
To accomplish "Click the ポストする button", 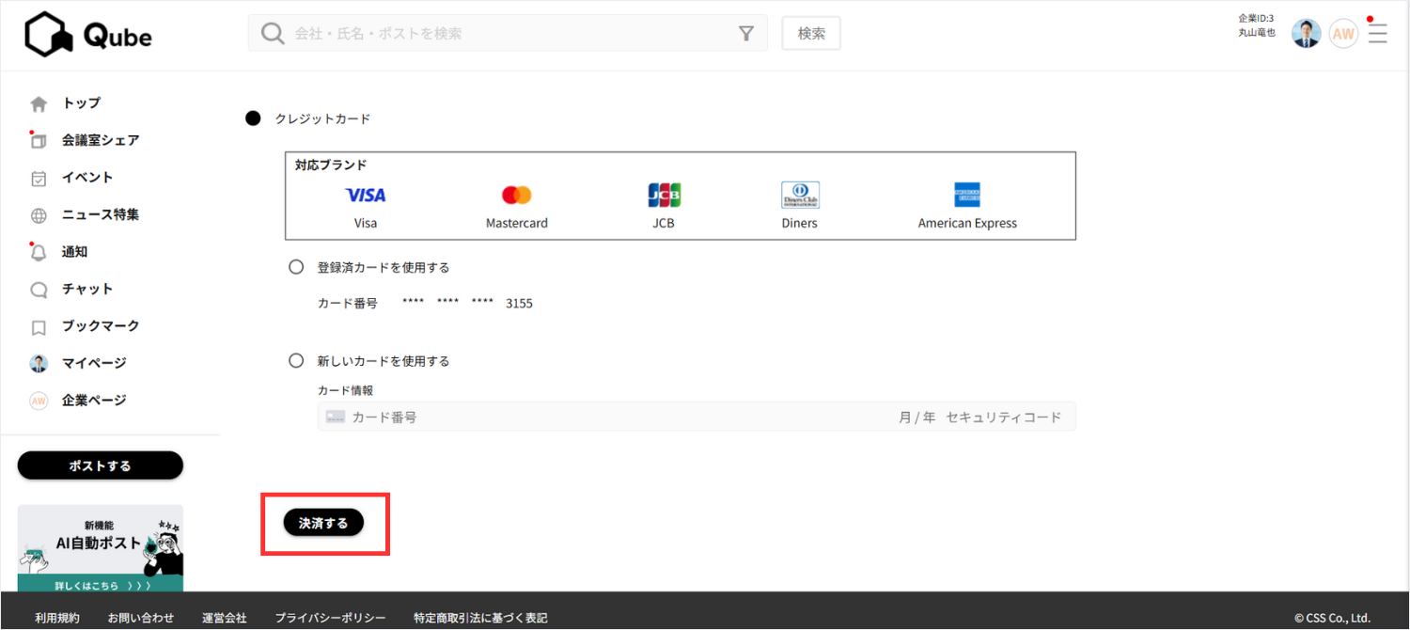I will (x=101, y=465).
